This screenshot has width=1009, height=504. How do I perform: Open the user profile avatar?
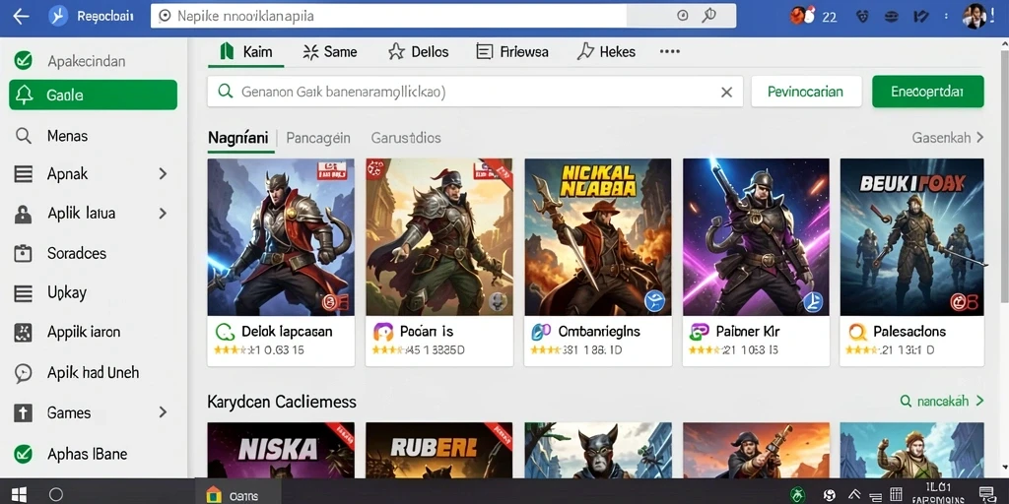[975, 17]
